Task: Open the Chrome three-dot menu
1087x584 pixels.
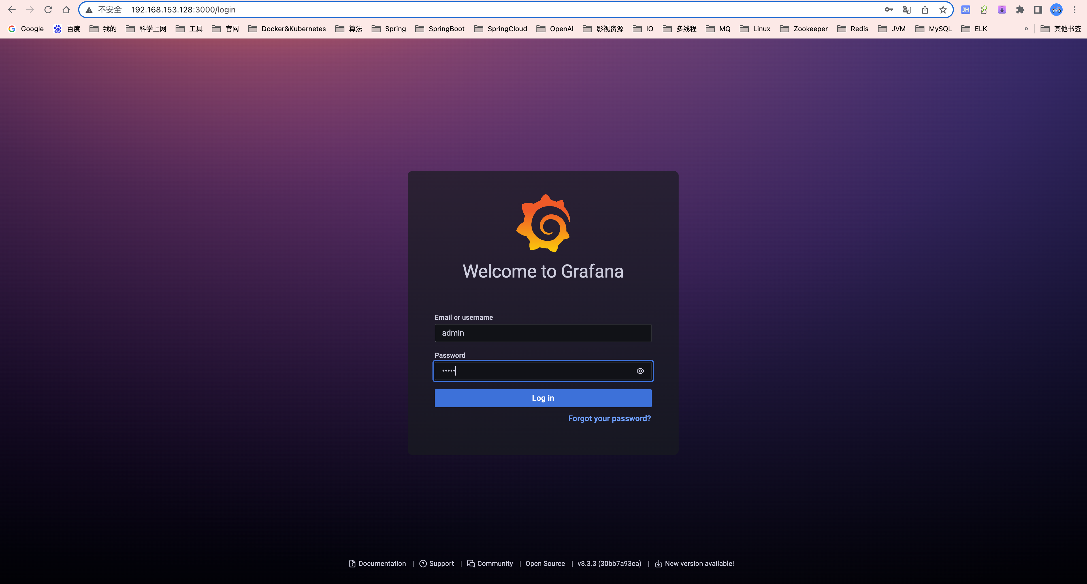Action: coord(1075,10)
